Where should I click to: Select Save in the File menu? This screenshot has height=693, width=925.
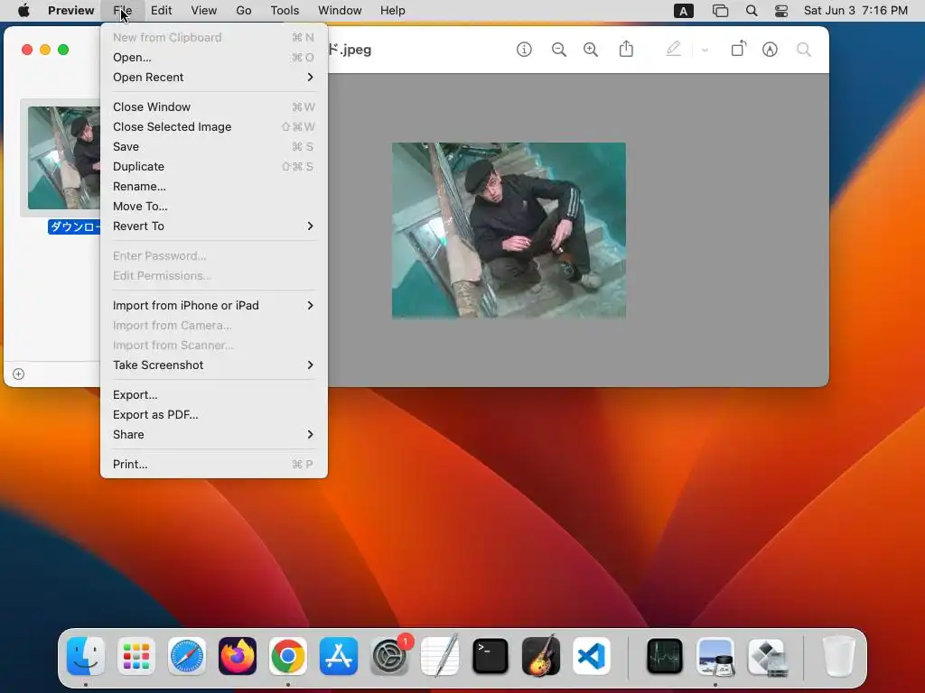(x=213, y=147)
